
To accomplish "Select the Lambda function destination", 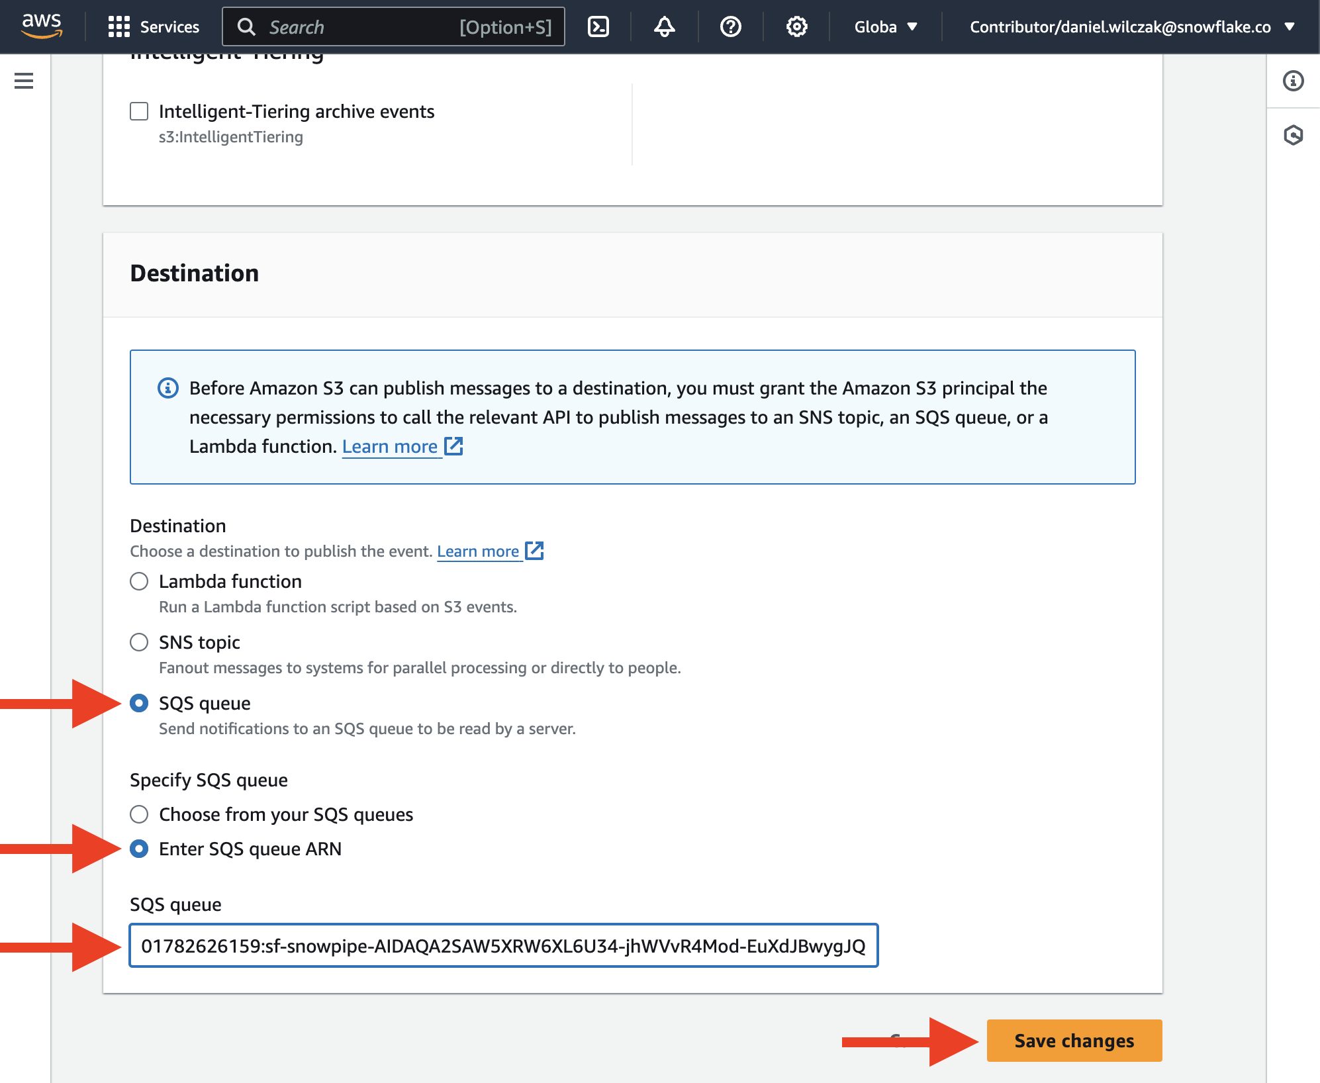I will click(139, 581).
